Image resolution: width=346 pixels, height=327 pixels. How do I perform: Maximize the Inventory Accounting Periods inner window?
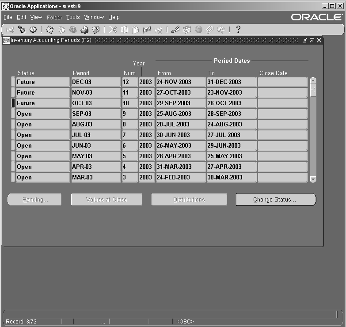tap(312, 40)
